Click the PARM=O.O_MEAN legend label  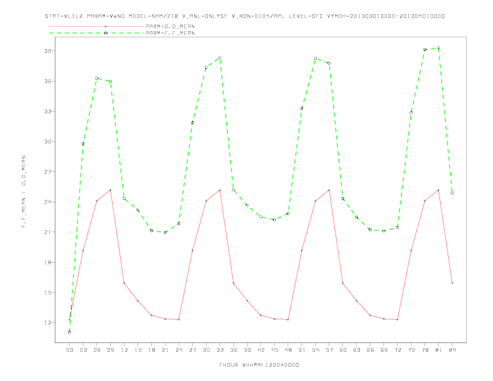tap(170, 26)
